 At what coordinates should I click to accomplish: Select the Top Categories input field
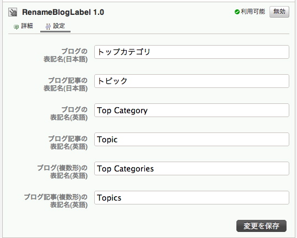[x=192, y=169]
